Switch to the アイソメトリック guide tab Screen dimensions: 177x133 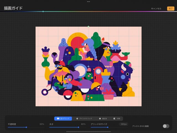(84, 119)
